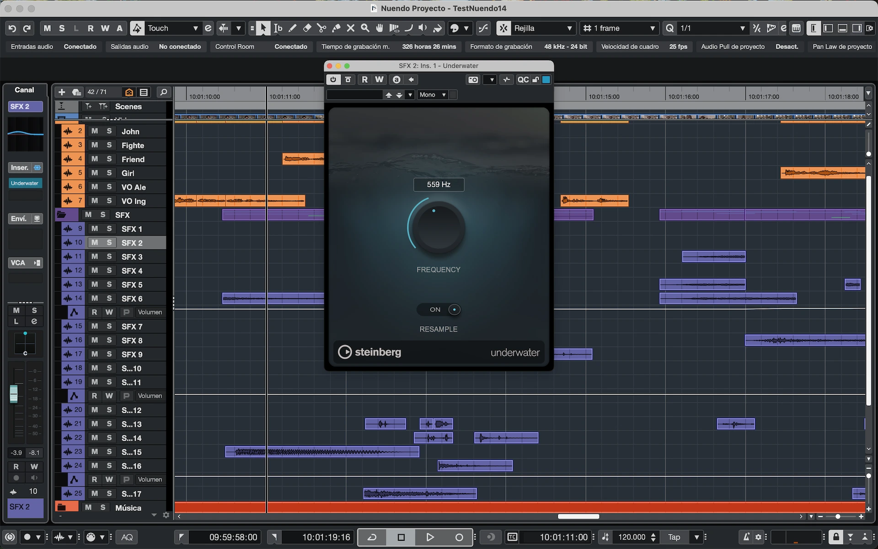Viewport: 878px width, 549px height.
Task: Open the Touch automation mode dropdown
Action: 171,28
